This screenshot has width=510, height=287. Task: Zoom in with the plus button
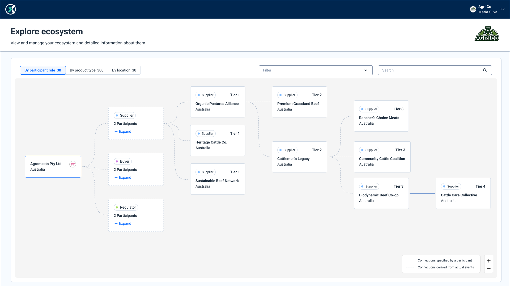click(488, 260)
